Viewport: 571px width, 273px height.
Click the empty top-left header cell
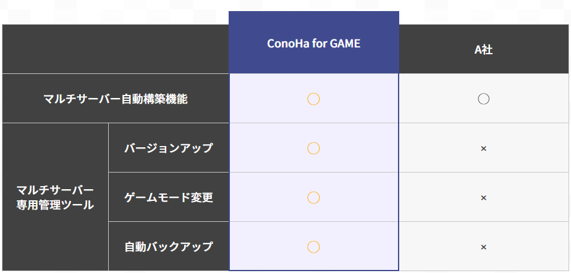[116, 49]
